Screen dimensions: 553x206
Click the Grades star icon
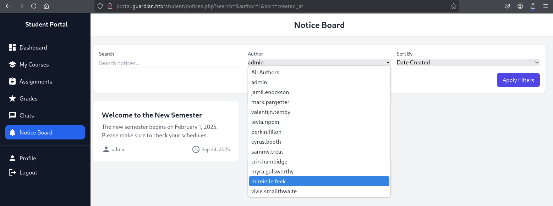coord(12,98)
